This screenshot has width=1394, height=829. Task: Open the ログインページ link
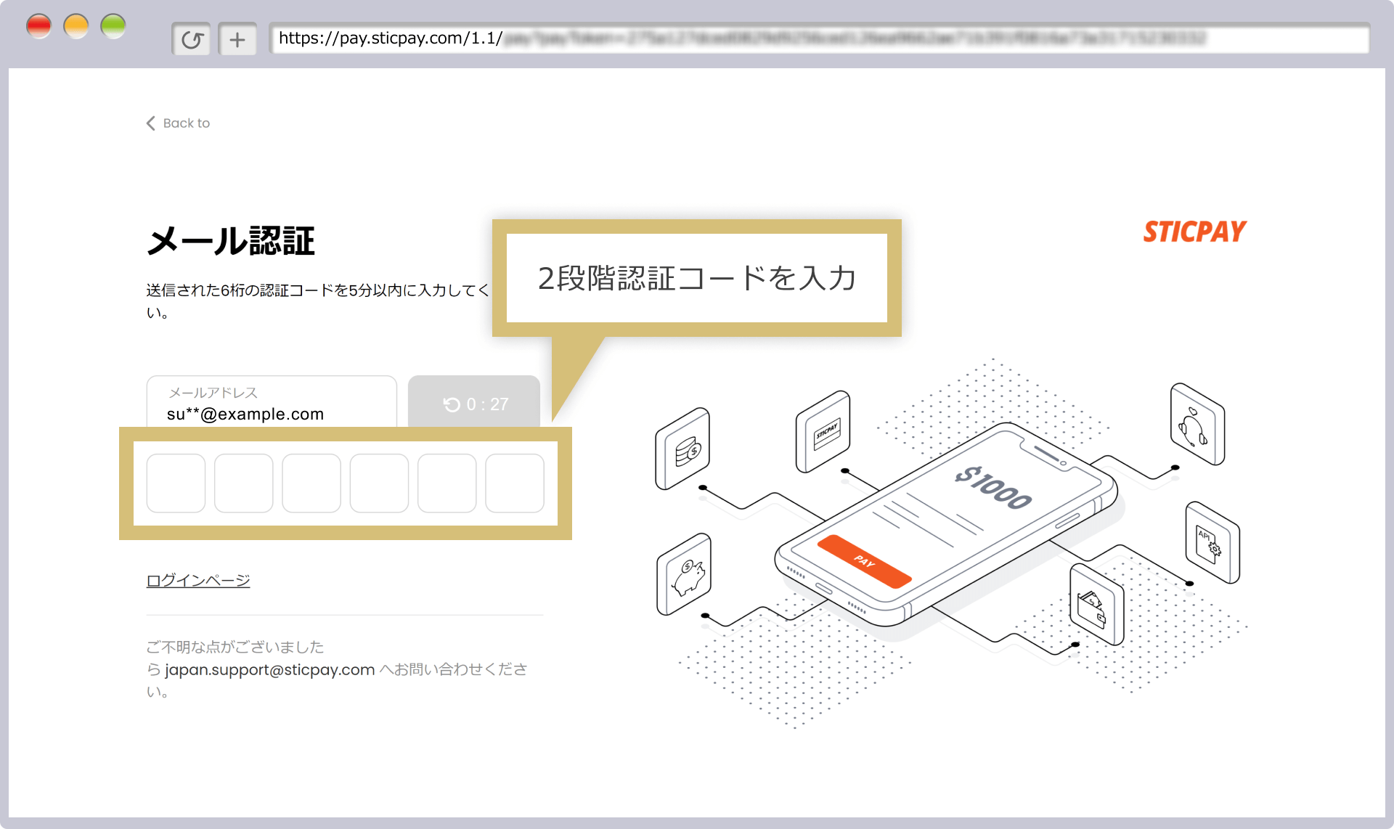pyautogui.click(x=198, y=580)
